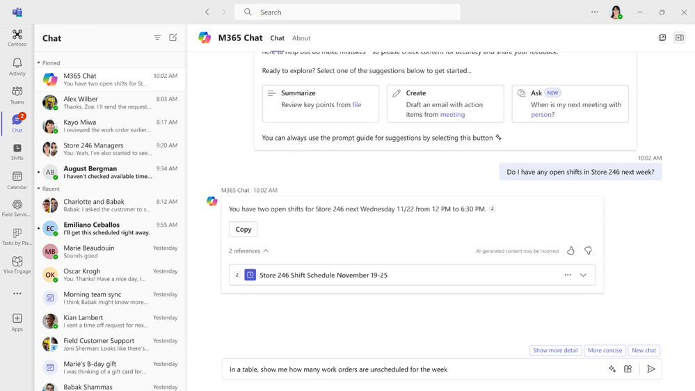695x391 pixels.
Task: Switch to the About tab
Action: (301, 38)
